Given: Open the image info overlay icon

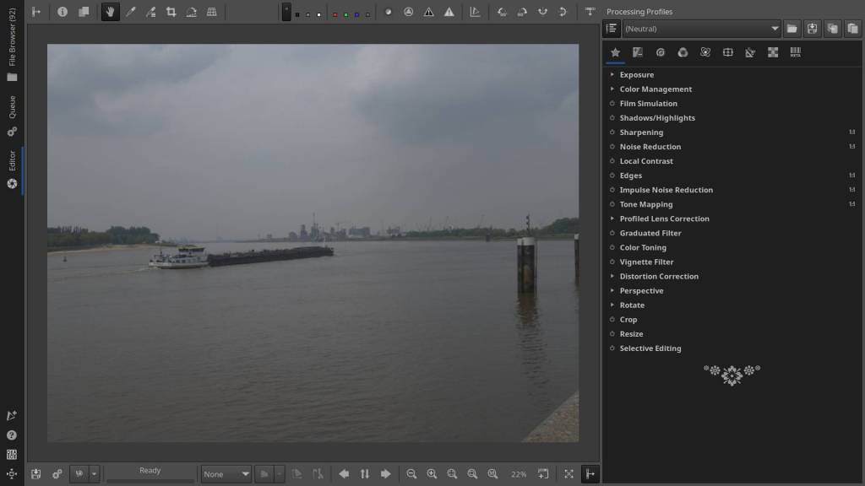Looking at the screenshot, I should click(63, 12).
